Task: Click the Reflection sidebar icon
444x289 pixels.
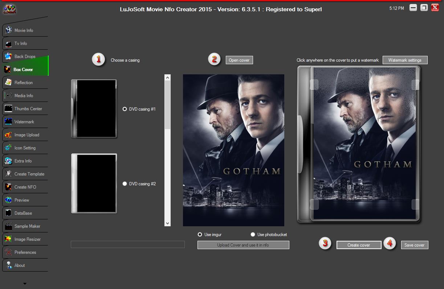Action: tap(8, 83)
